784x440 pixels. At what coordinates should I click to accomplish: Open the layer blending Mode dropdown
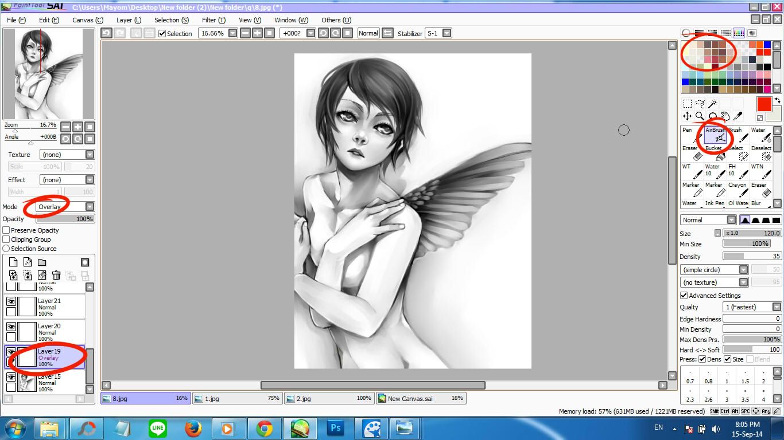pyautogui.click(x=65, y=207)
